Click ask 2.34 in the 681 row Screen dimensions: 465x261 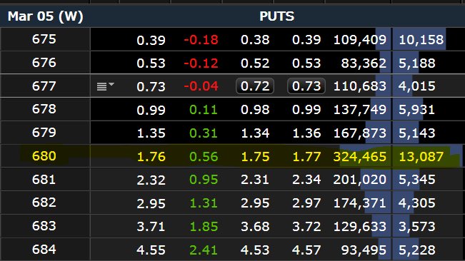coord(306,180)
